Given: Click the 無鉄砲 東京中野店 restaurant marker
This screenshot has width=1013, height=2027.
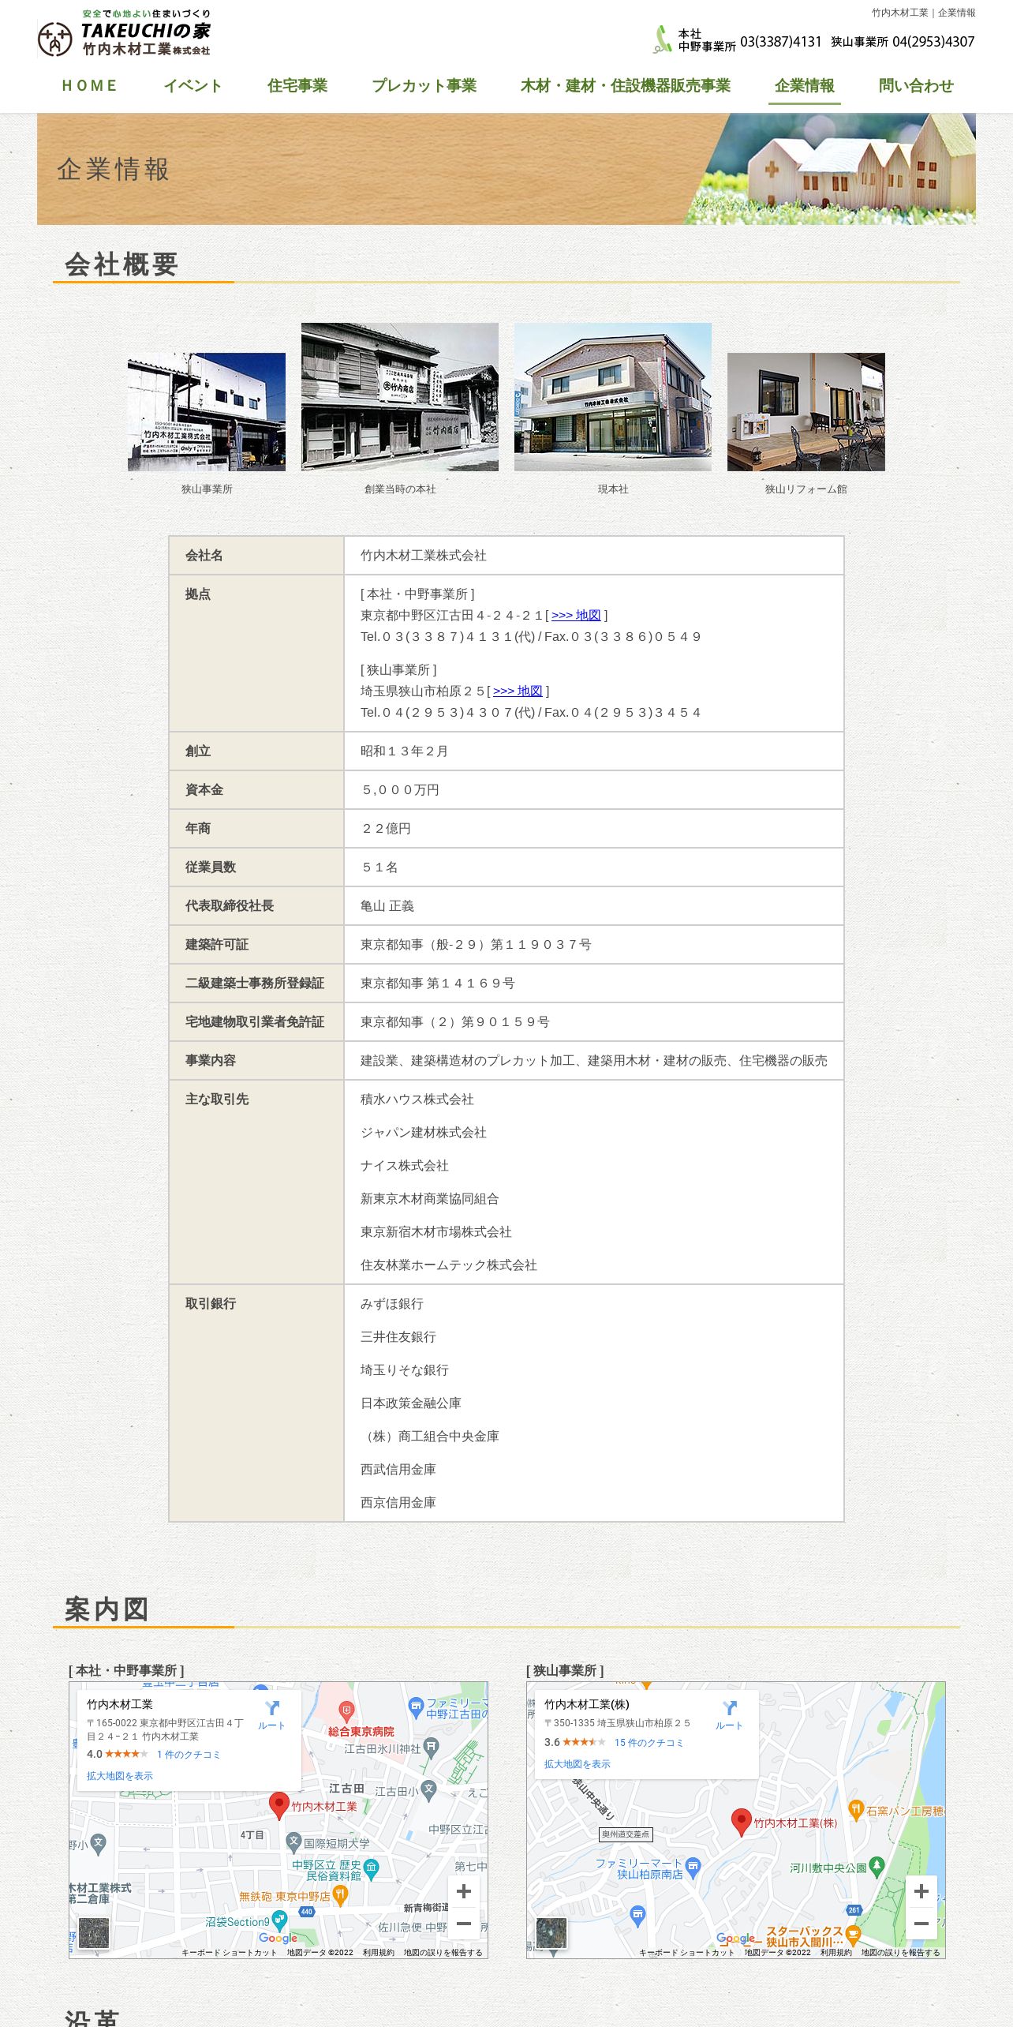Looking at the screenshot, I should [340, 1896].
